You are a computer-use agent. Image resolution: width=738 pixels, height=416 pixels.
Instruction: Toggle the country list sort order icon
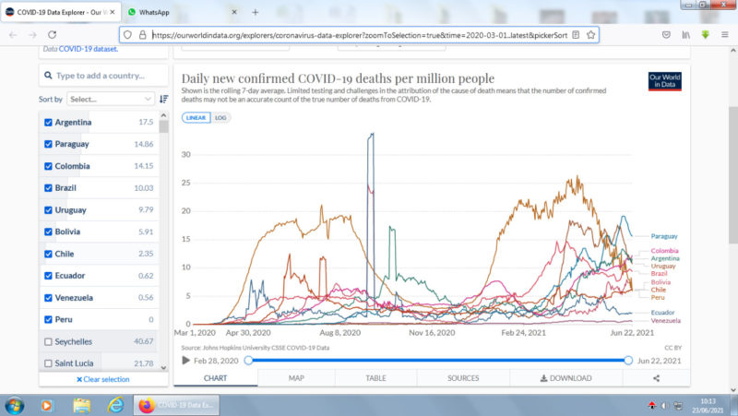[163, 99]
